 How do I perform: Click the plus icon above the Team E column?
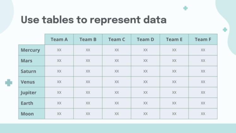(185, 8)
